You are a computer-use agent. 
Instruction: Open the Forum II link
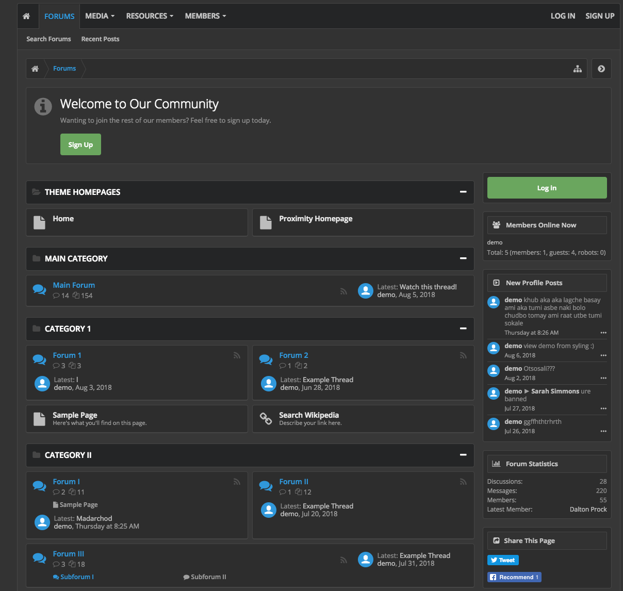click(x=293, y=482)
